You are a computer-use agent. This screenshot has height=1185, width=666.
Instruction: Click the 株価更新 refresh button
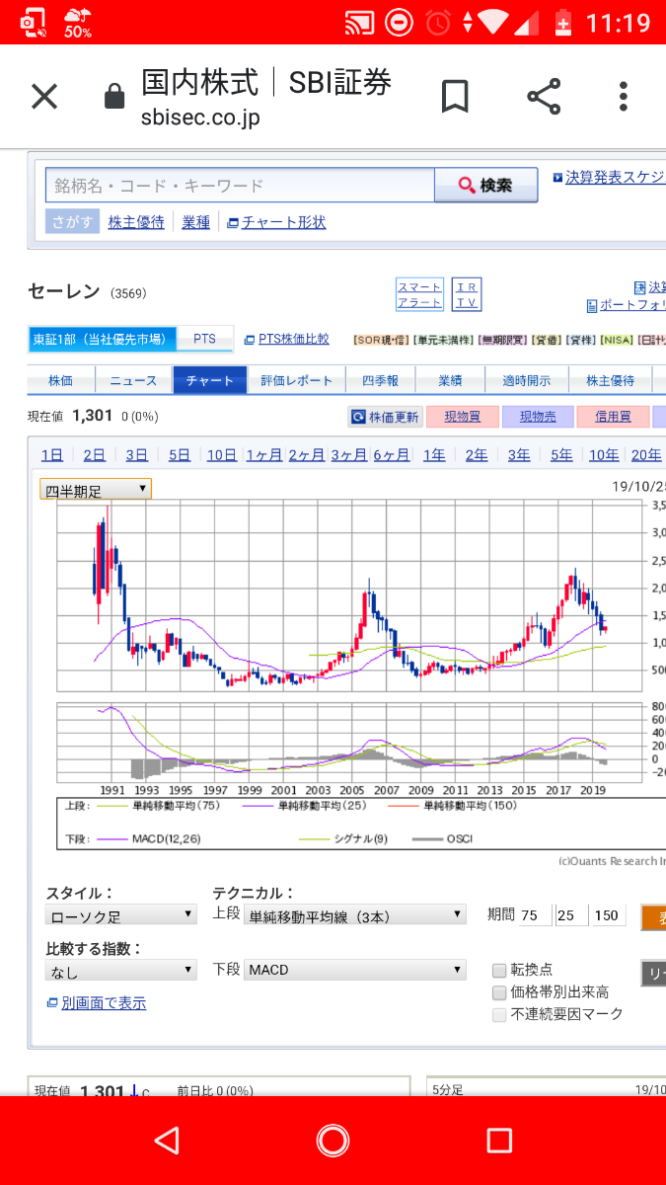click(386, 417)
